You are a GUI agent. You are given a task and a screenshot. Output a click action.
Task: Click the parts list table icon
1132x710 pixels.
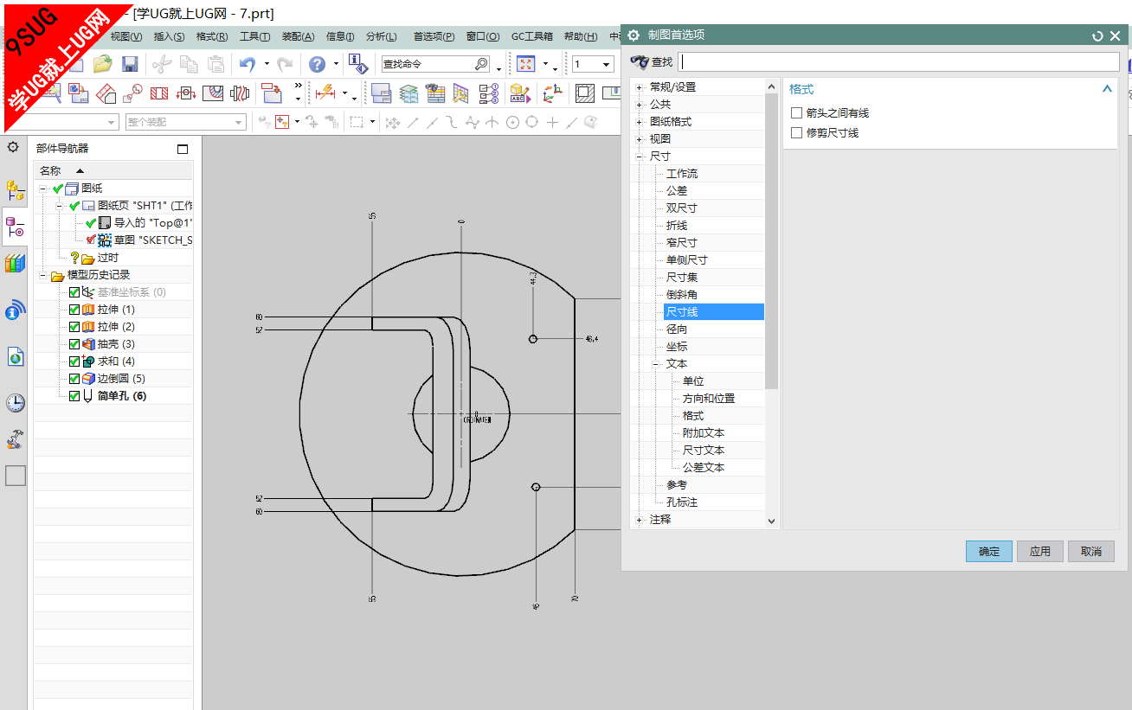click(x=435, y=93)
